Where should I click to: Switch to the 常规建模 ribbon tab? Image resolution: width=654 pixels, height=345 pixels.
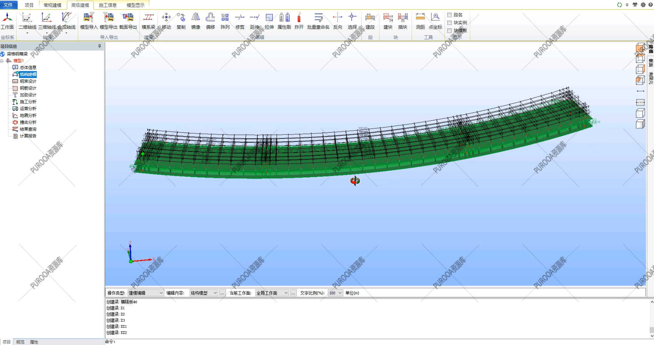[53, 5]
